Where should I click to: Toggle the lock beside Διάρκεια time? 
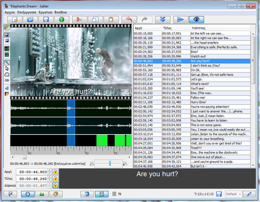pyautogui.click(x=55, y=185)
